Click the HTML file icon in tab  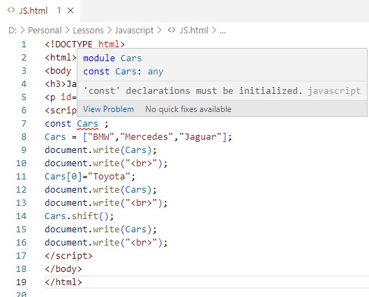pos(11,10)
